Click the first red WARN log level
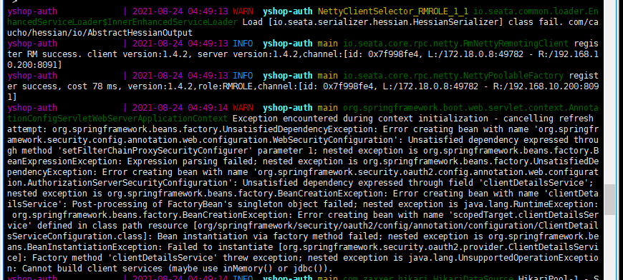 coord(243,11)
